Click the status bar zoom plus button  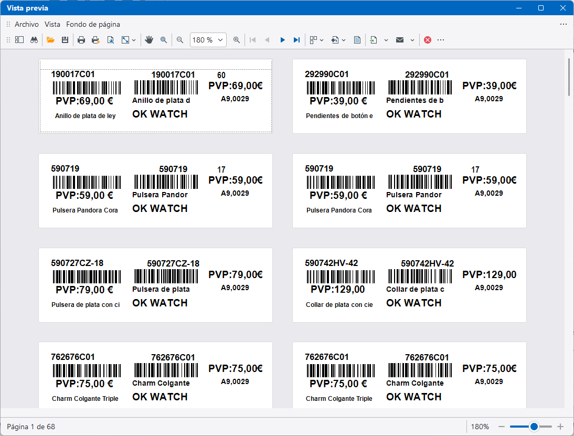pos(560,427)
